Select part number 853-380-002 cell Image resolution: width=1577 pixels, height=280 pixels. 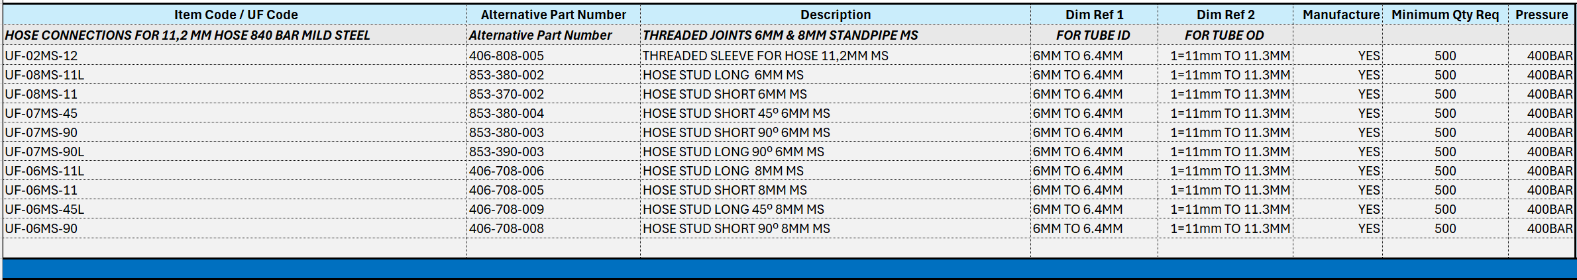[506, 75]
